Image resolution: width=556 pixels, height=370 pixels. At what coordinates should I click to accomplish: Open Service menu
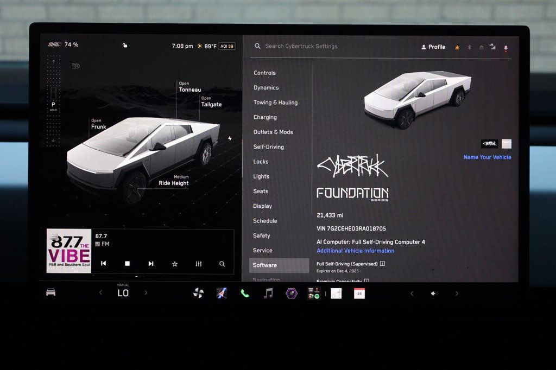coord(262,250)
